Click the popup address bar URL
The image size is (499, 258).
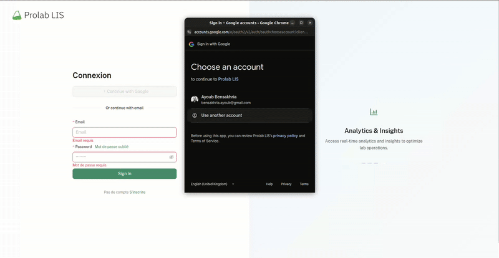pos(251,32)
